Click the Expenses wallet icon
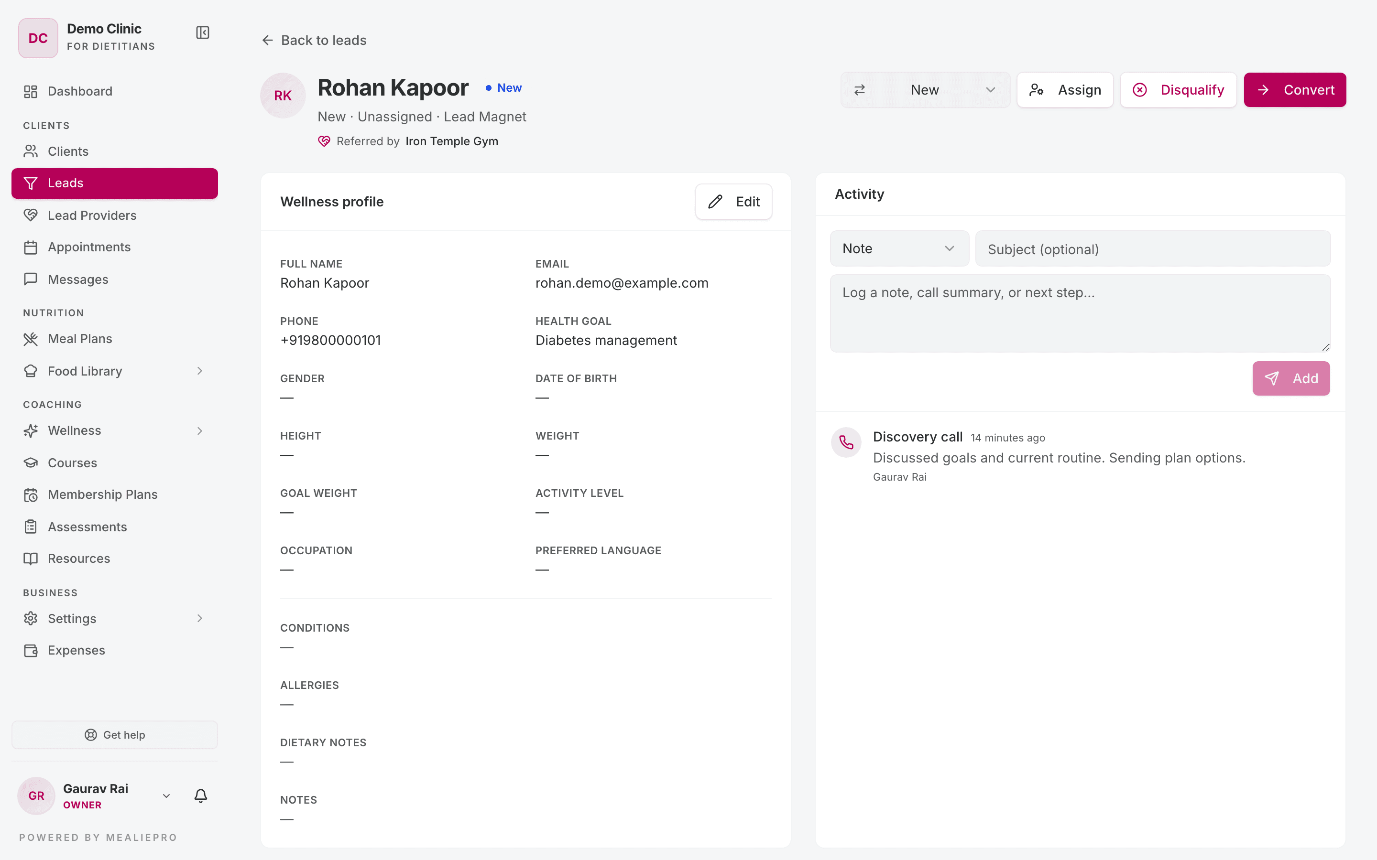 pyautogui.click(x=31, y=650)
